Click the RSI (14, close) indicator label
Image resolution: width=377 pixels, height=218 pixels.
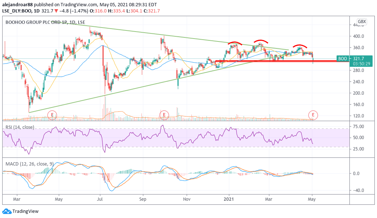coord(20,127)
